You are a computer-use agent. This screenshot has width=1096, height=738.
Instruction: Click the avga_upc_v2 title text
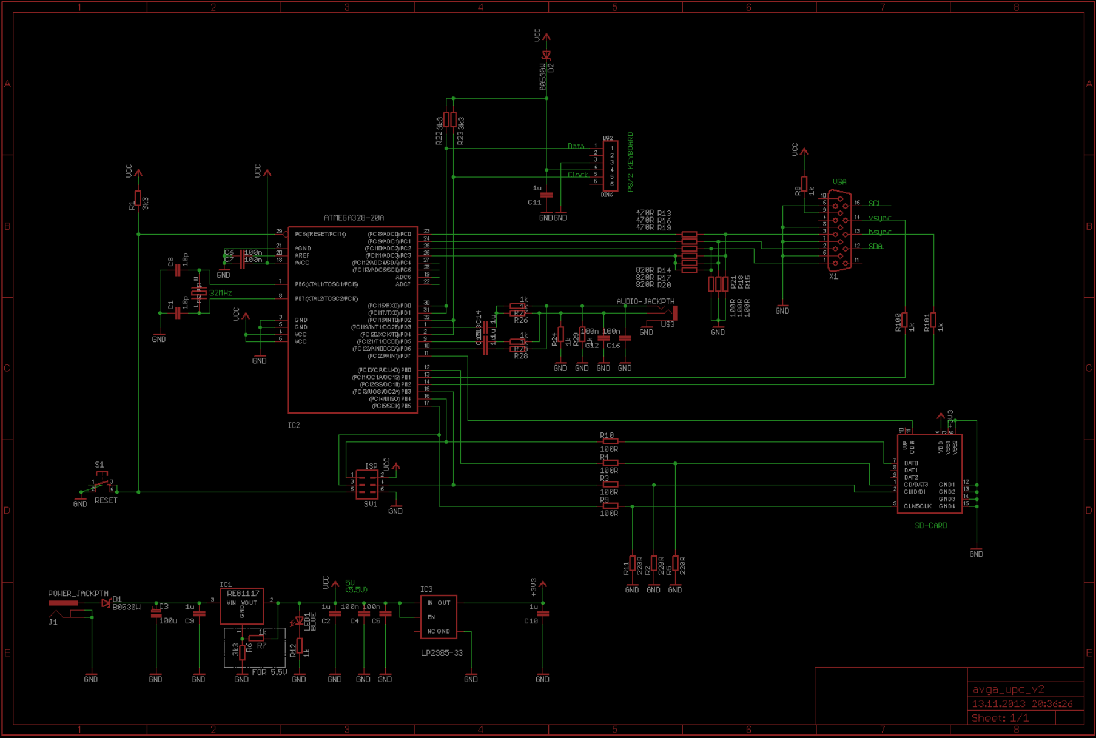tap(1008, 689)
